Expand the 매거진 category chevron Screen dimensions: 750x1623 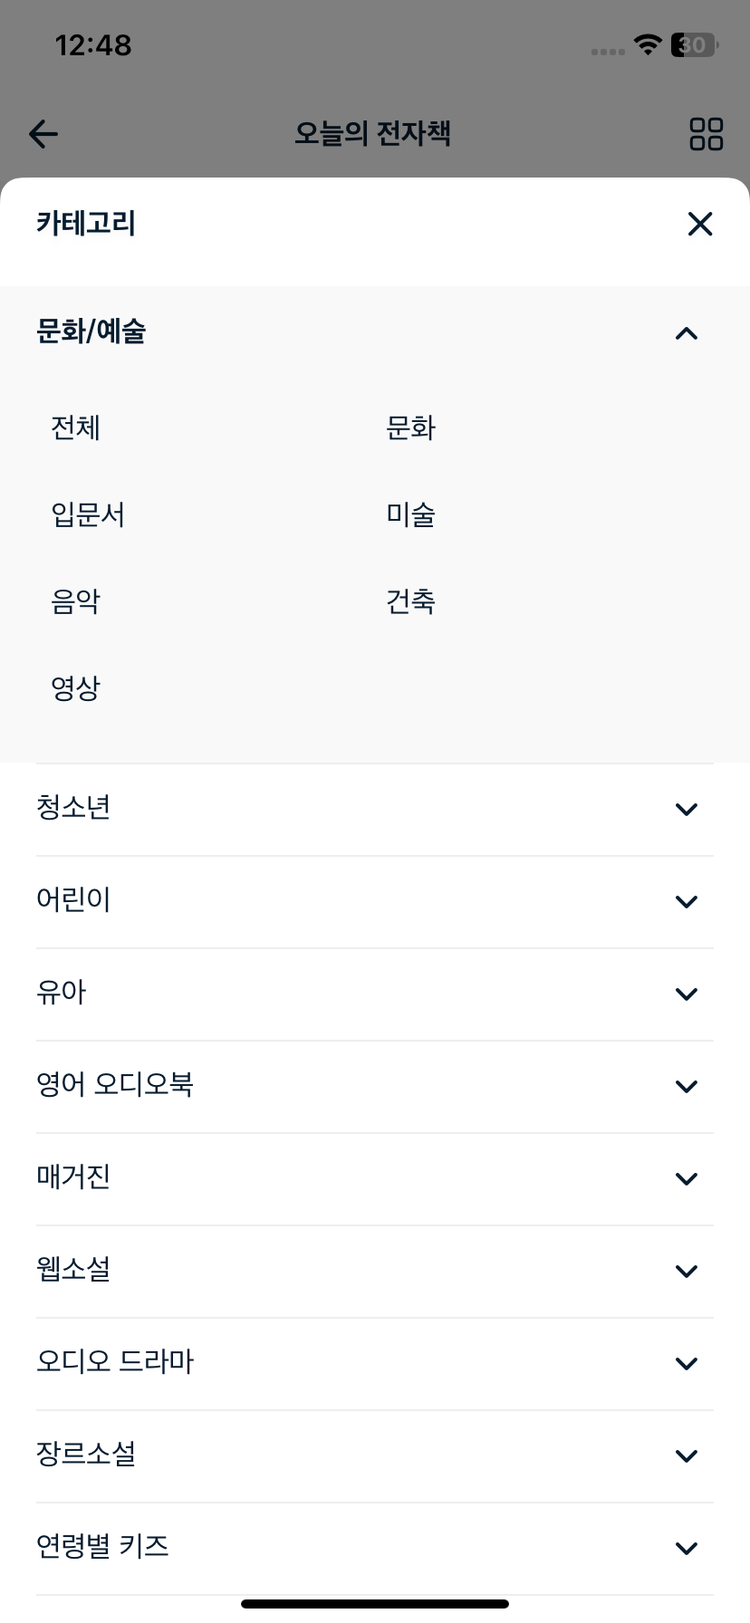pyautogui.click(x=687, y=1179)
